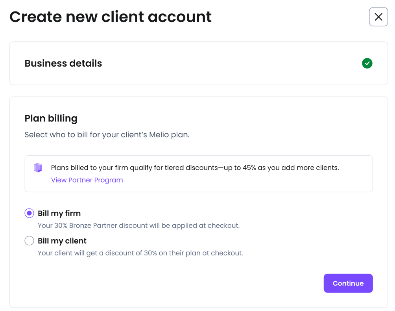This screenshot has width=395, height=311.
Task: Click the word "Melio" in the subtitle
Action: (159, 135)
